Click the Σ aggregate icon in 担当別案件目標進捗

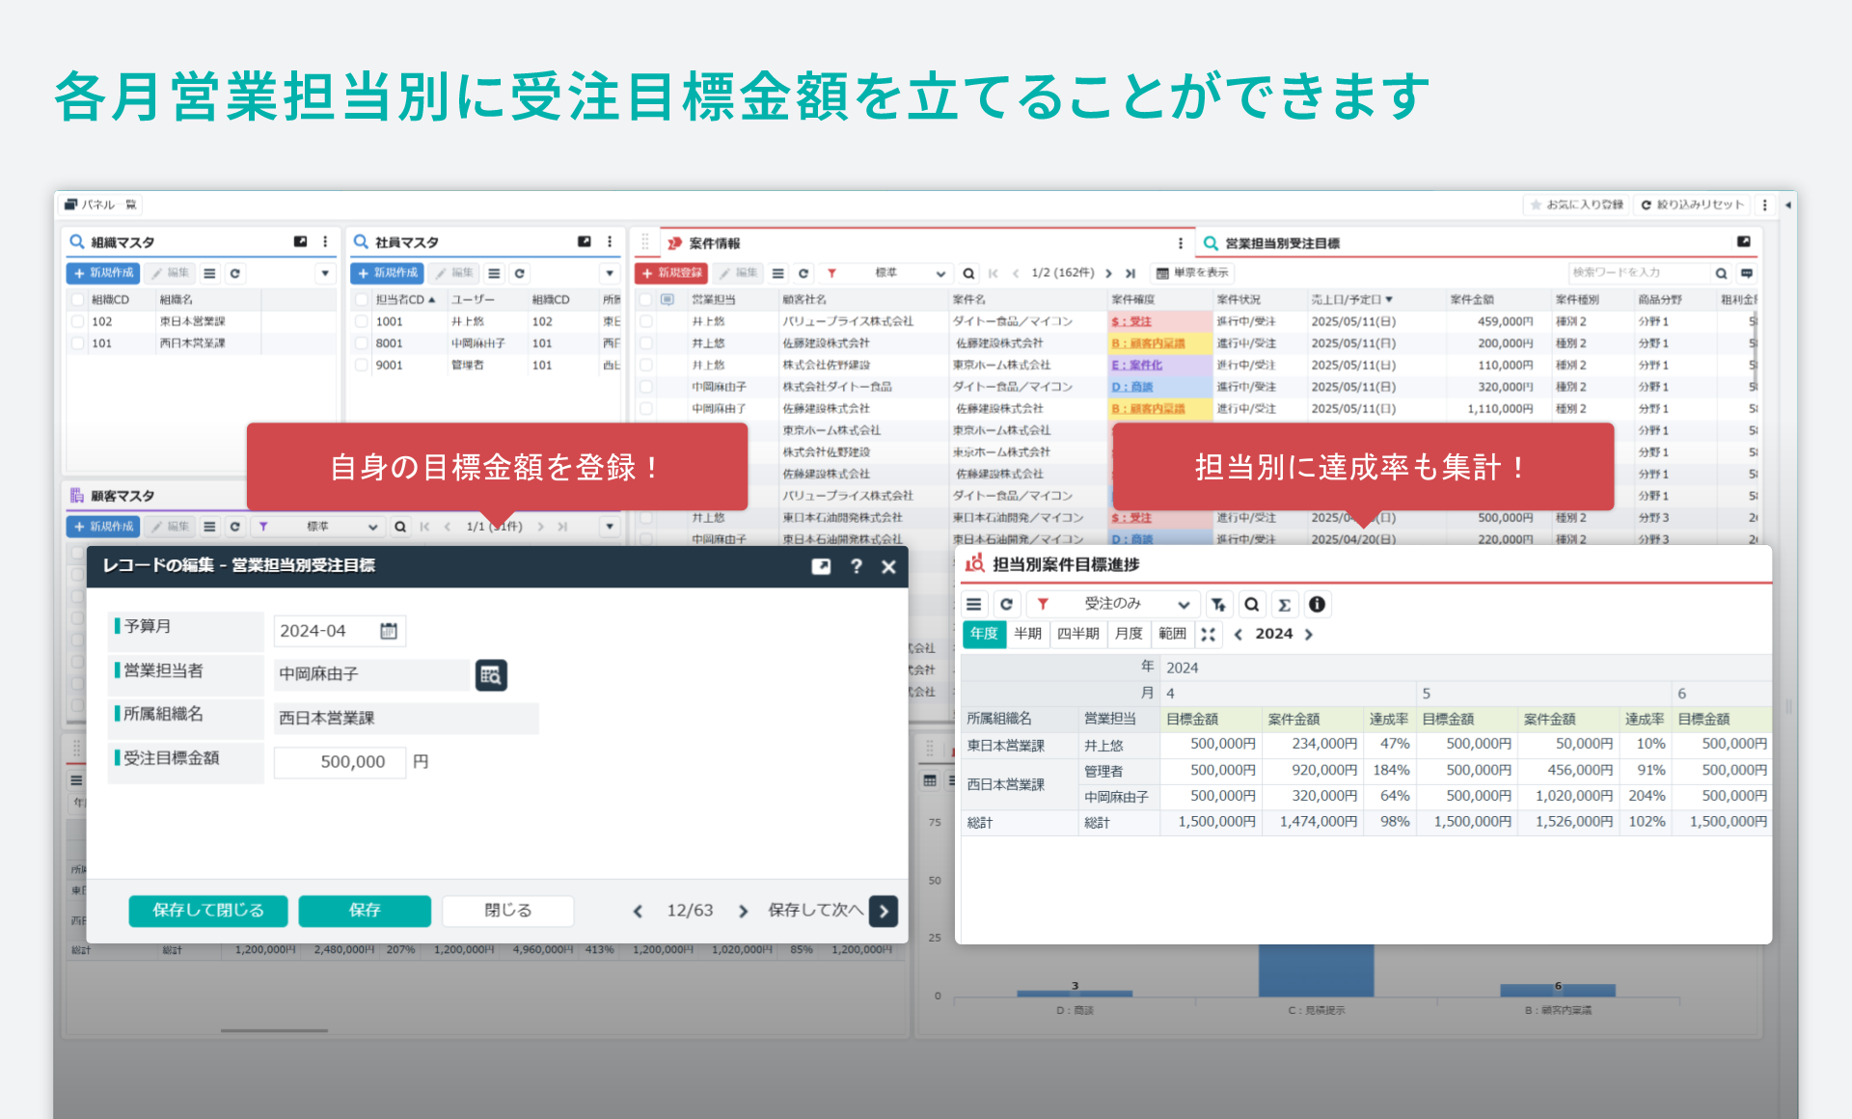click(x=1285, y=604)
